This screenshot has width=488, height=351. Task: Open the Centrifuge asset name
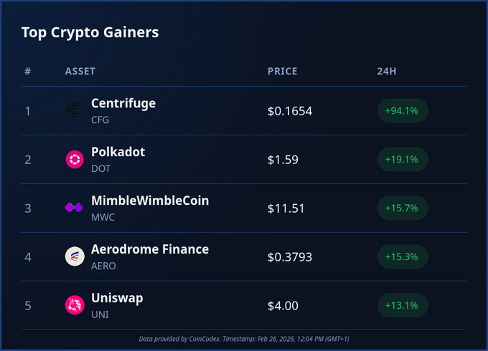tap(123, 103)
